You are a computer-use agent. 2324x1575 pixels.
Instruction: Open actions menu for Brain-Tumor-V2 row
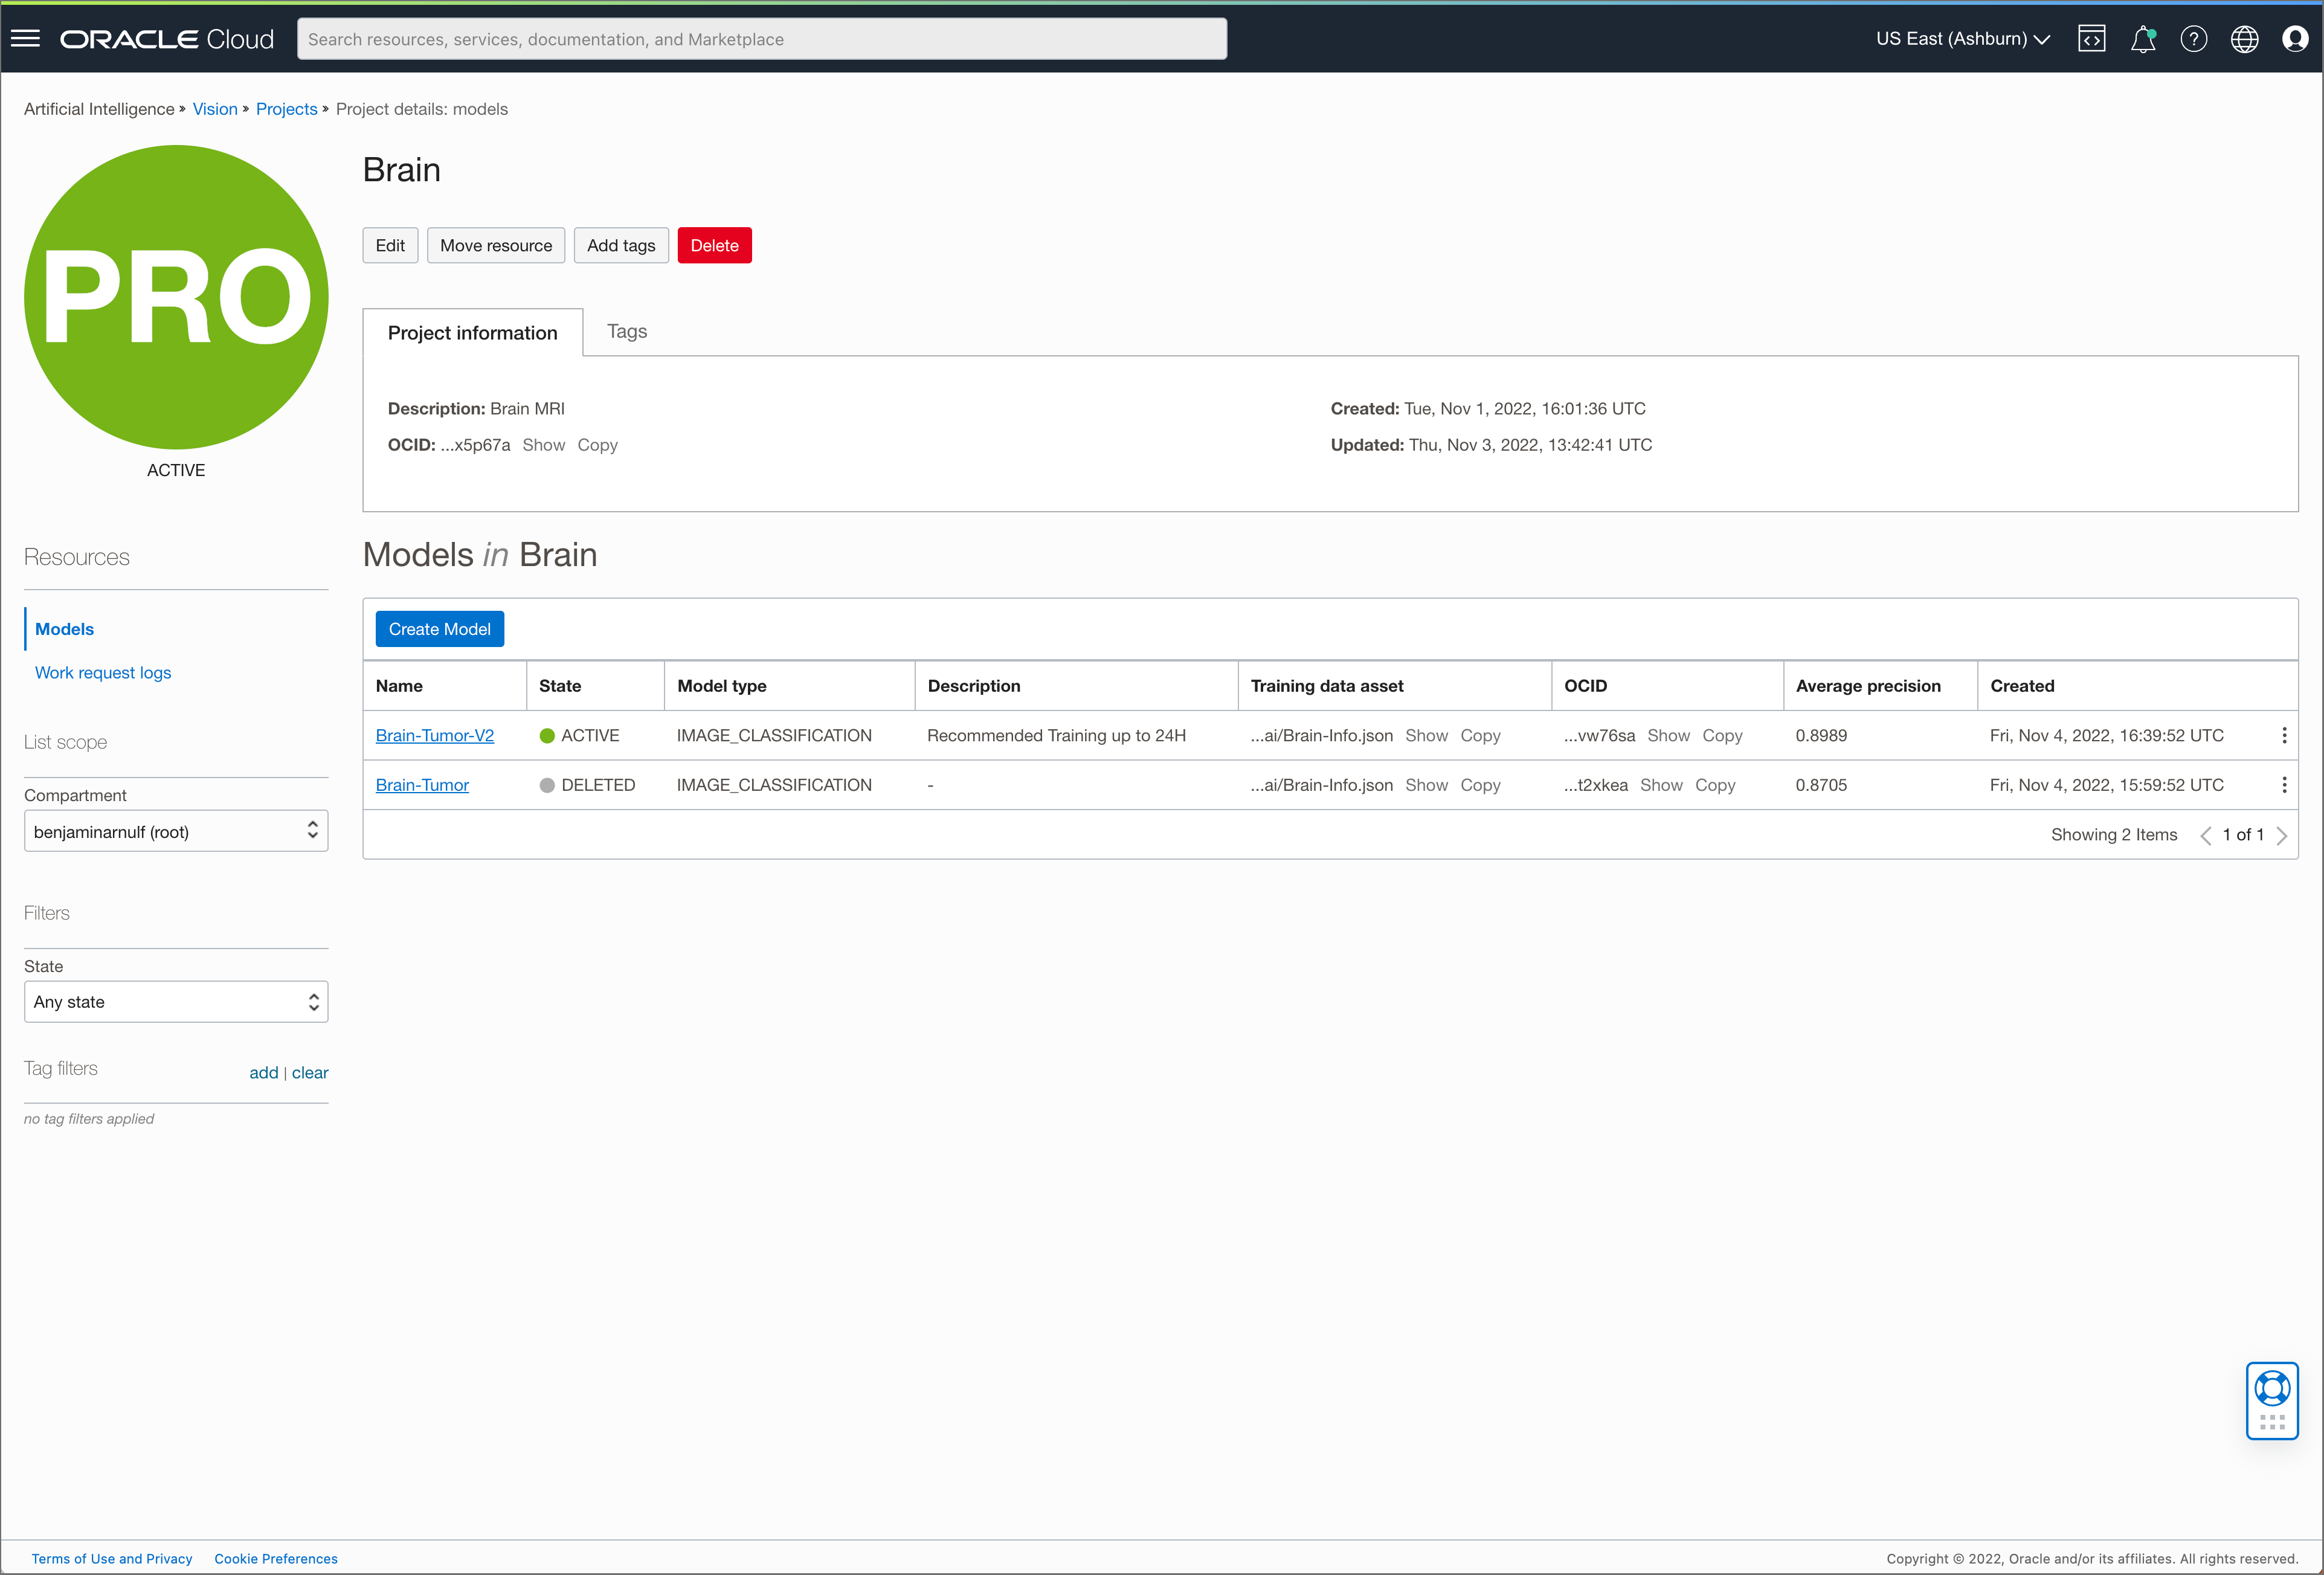2284,735
